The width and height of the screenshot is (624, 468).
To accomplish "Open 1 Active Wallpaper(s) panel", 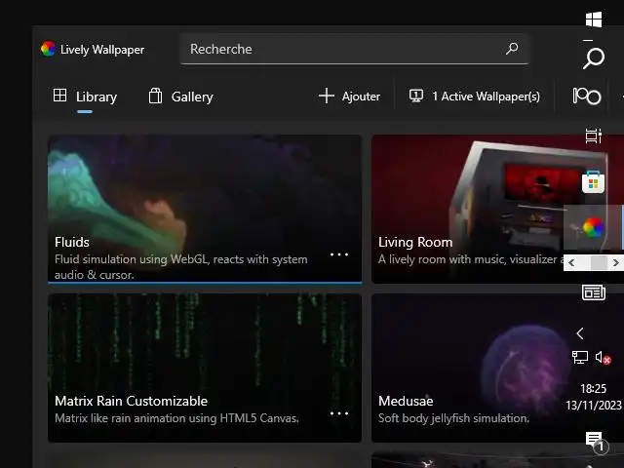I will coord(475,97).
